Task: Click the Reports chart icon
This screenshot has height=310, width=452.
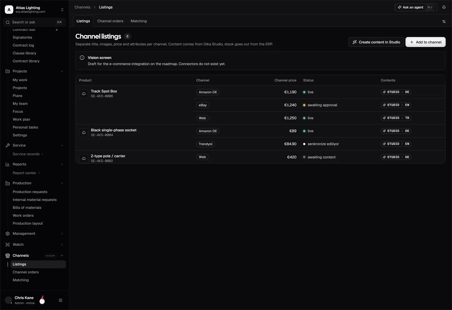Action: coord(8,164)
